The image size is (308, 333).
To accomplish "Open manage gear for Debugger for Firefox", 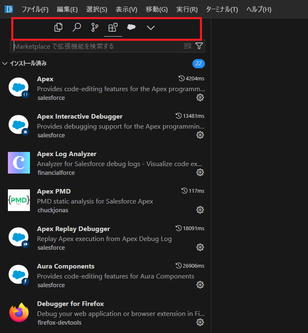I will pos(200,322).
